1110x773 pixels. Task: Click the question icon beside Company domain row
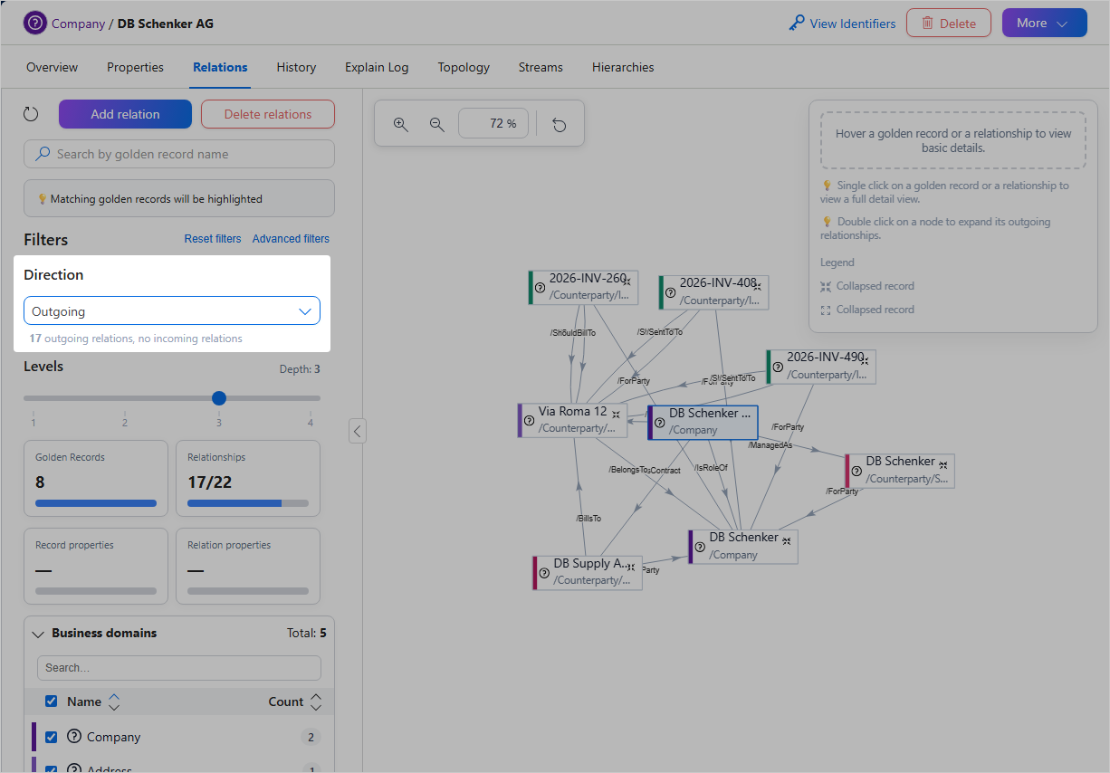coord(74,737)
